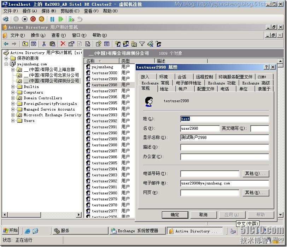Expand the 保存的查询 tree node
Viewport: 287px width, 247px height.
pos(6,58)
